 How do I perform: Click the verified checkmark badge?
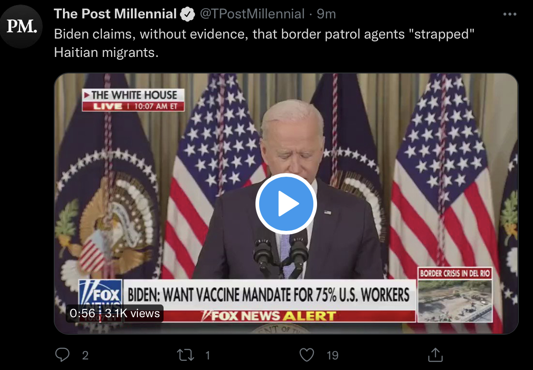click(187, 14)
